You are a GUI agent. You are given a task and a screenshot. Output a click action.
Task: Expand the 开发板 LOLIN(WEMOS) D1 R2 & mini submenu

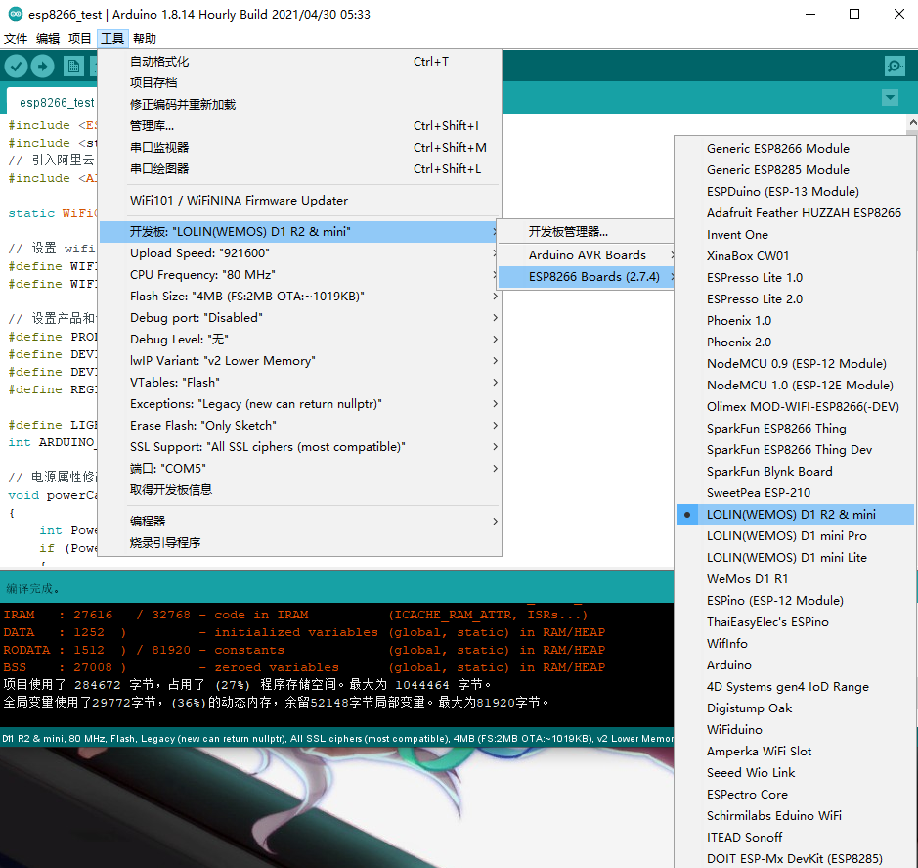point(299,232)
